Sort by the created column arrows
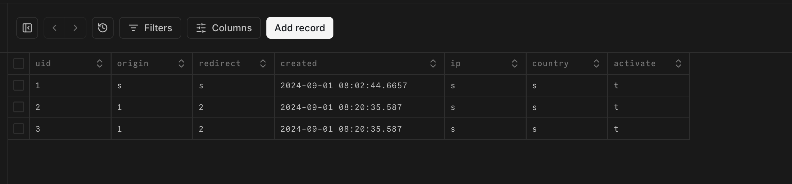 [433, 63]
